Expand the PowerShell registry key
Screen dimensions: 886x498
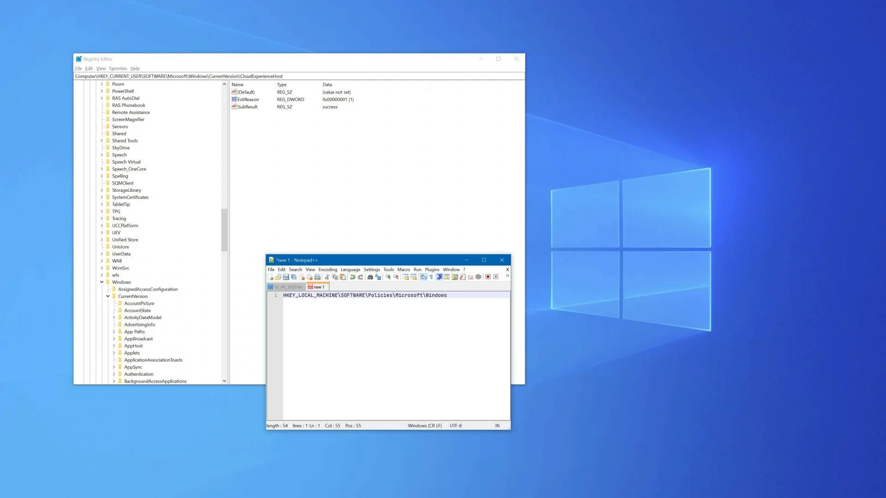coord(102,91)
